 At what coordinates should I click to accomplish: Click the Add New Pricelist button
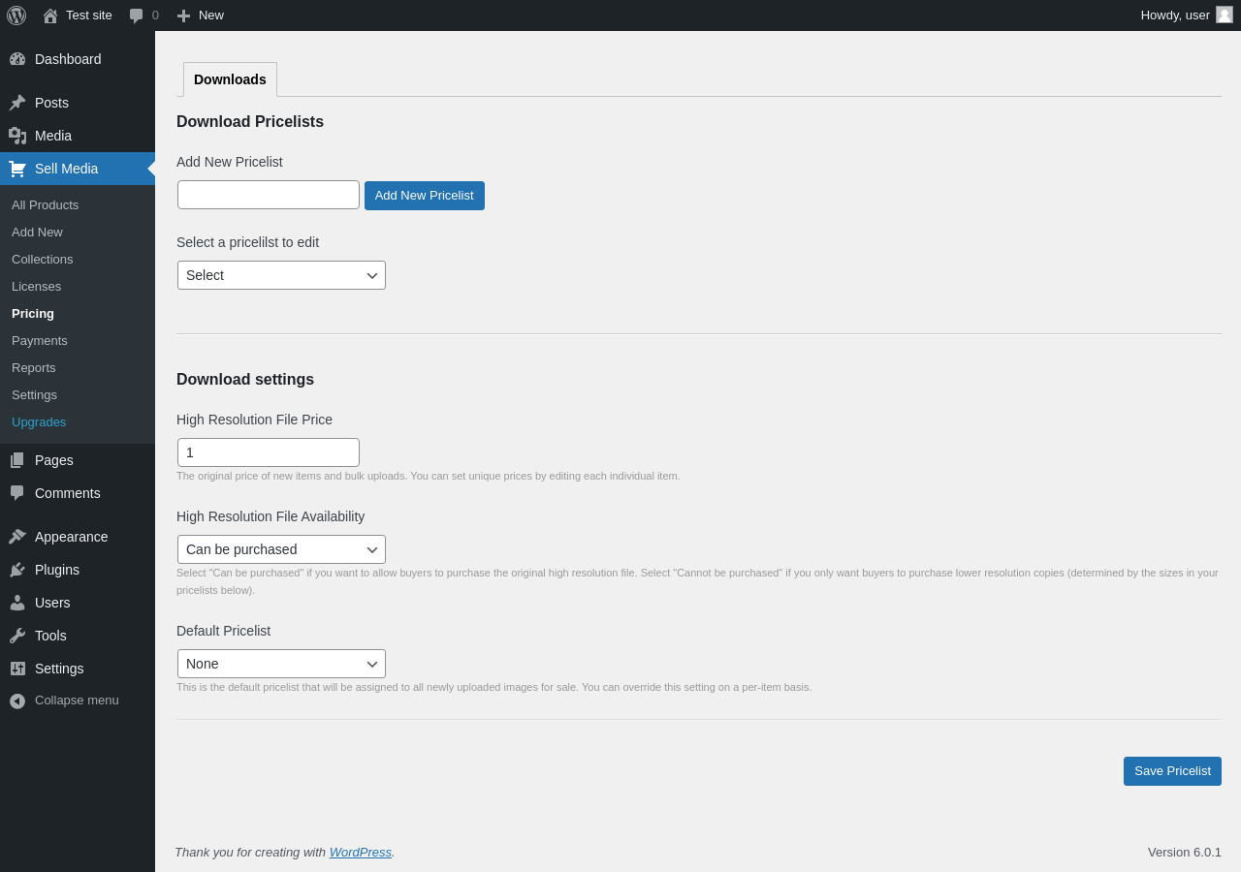425,196
